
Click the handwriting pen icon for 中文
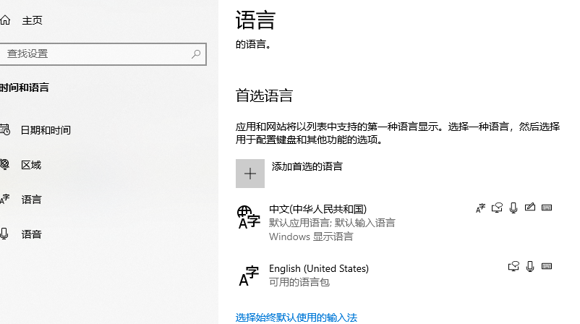point(530,208)
